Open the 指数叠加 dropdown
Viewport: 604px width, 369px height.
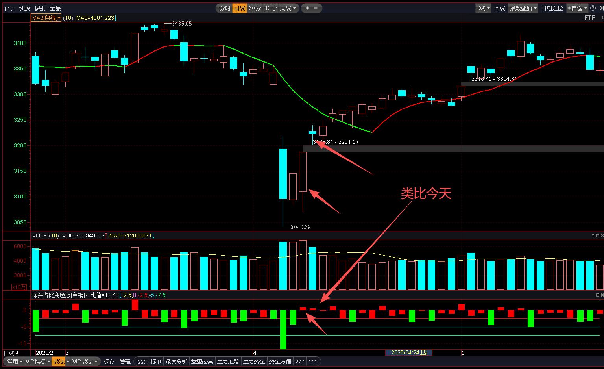tap(523, 8)
